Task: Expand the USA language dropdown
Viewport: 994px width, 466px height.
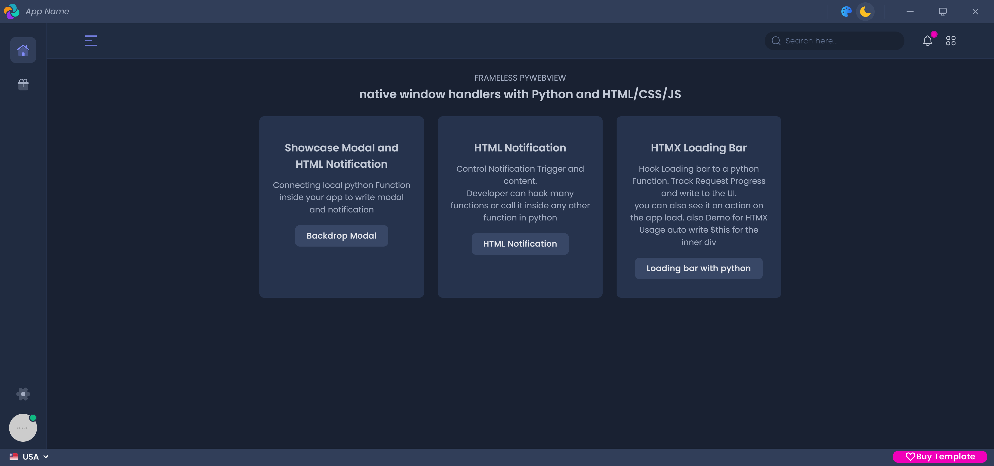Action: [x=35, y=457]
